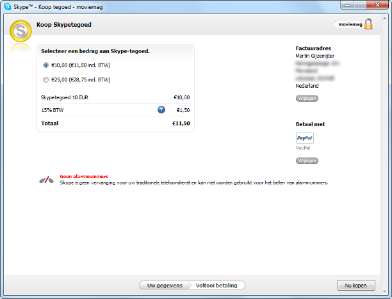Click the 'Koop Skypetegoed' heading

pos(64,25)
